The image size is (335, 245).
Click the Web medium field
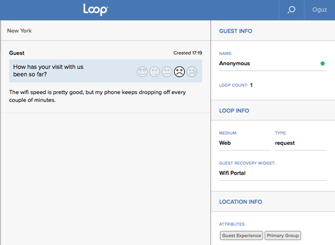[x=245, y=143]
